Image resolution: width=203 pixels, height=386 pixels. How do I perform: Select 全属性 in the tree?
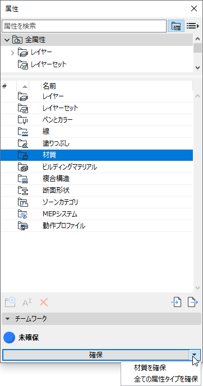point(35,40)
